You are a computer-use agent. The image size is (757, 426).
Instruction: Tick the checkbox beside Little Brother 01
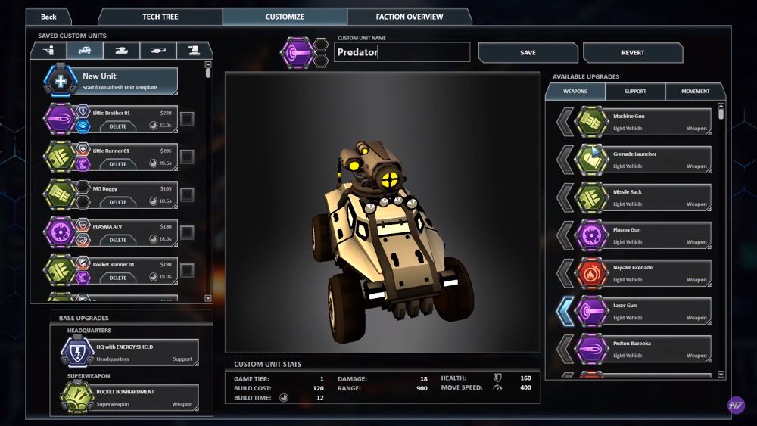[x=187, y=119]
